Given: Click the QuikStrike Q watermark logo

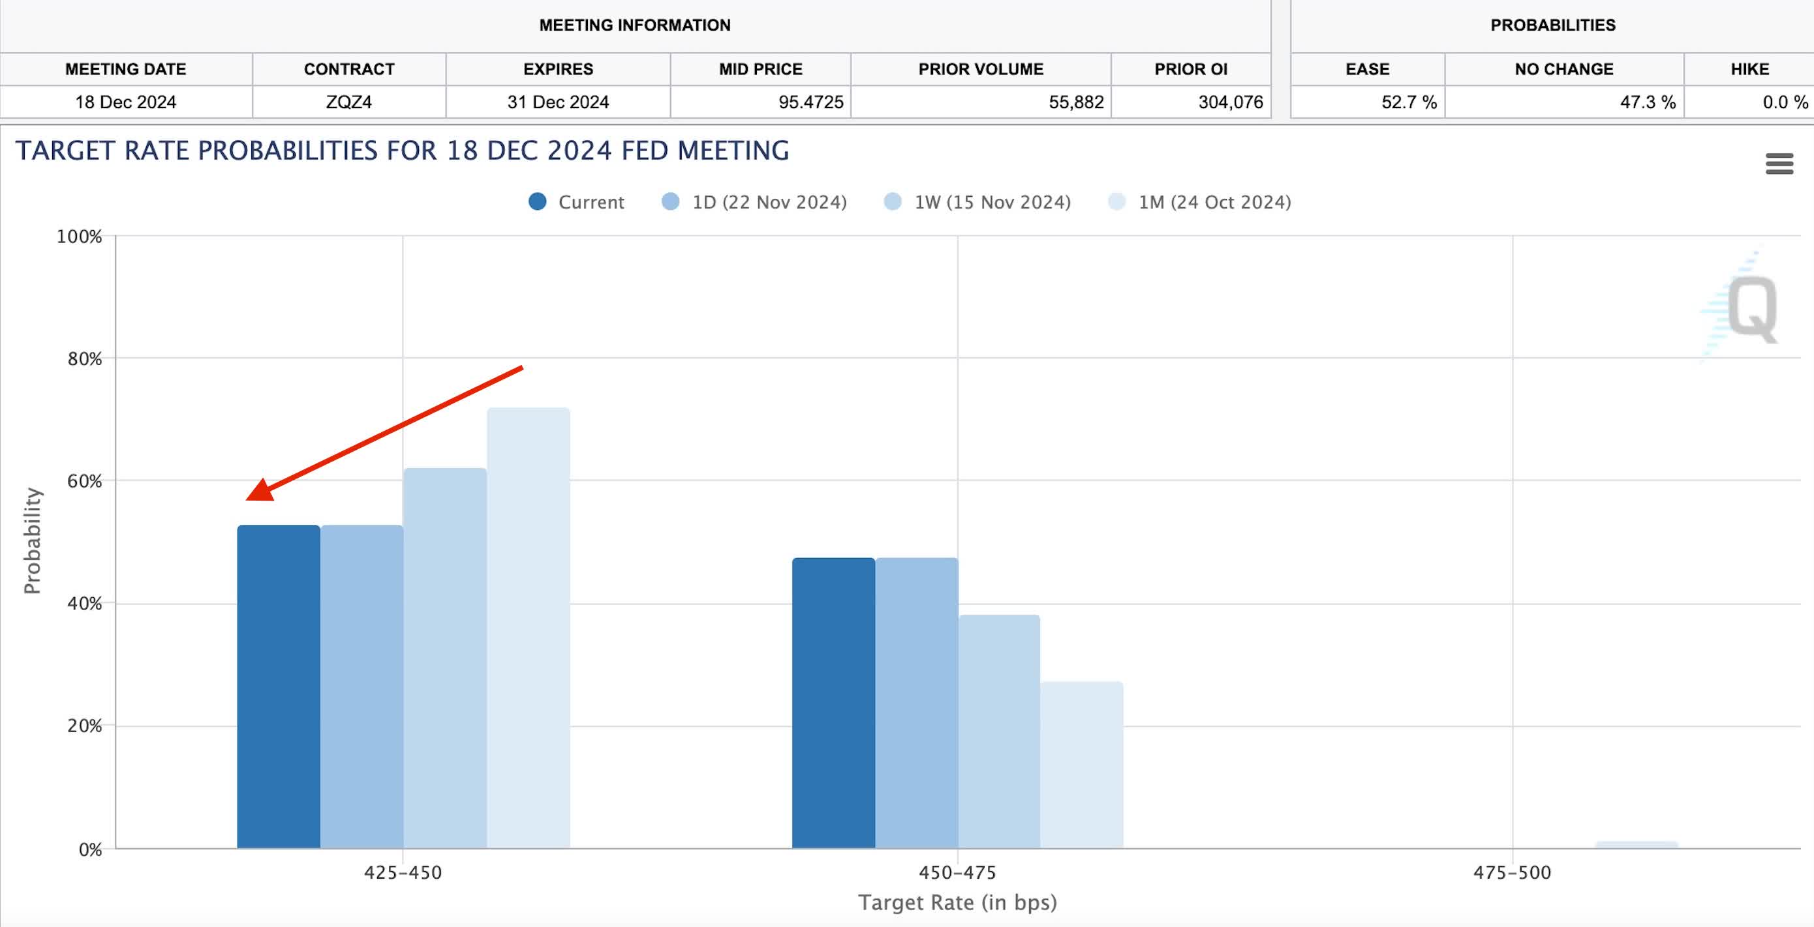Looking at the screenshot, I should [x=1751, y=308].
